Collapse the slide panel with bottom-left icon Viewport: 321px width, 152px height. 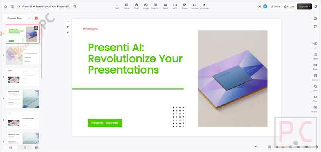coord(37,148)
